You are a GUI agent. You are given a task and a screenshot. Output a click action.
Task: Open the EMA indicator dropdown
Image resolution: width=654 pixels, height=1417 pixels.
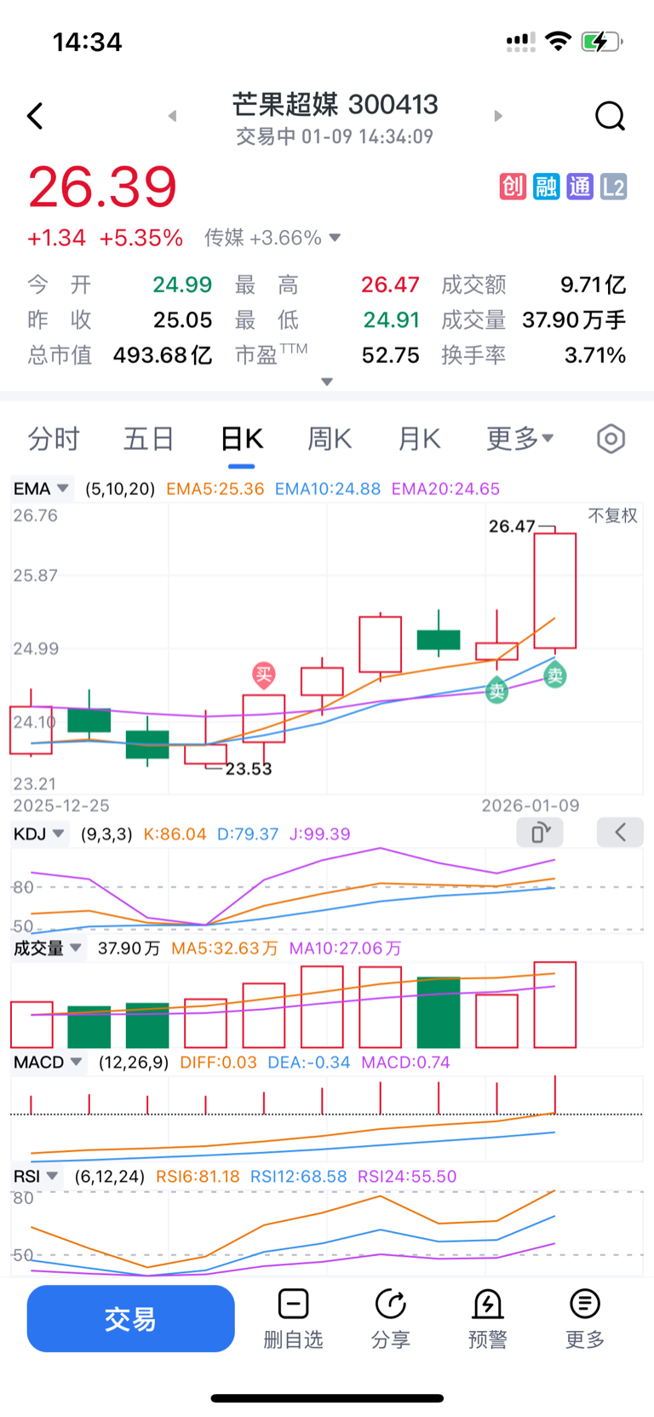point(41,489)
